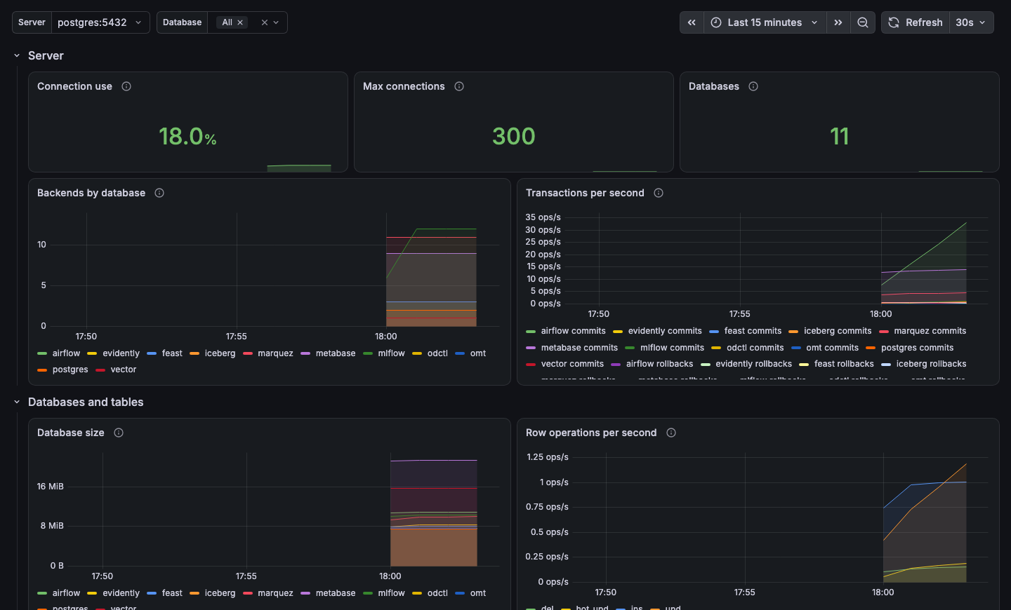
Task: Click the info icon beside Databases panel title
Action: 753,86
